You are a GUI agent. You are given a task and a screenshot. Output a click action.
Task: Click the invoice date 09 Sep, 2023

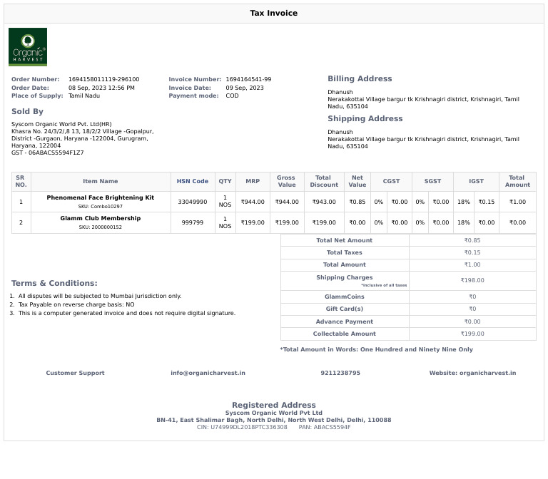(x=245, y=88)
